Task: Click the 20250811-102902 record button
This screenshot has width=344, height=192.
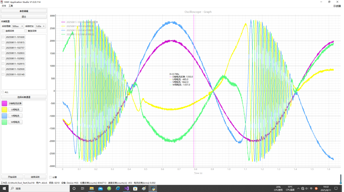Action: coord(15,58)
